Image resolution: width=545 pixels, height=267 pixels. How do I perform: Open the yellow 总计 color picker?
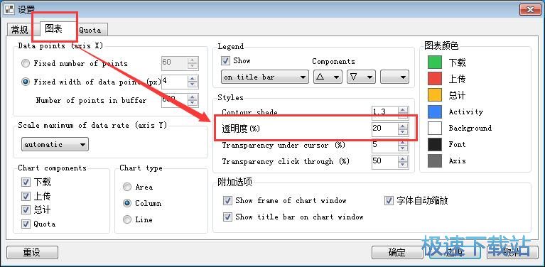click(434, 95)
